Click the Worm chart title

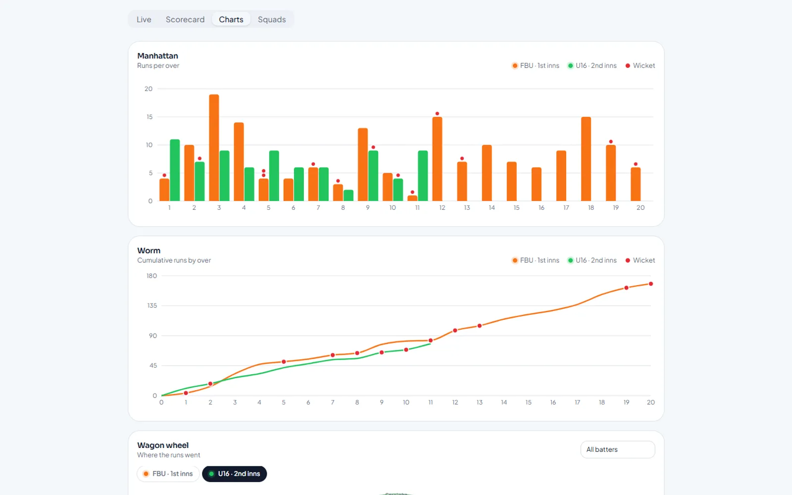coord(148,250)
